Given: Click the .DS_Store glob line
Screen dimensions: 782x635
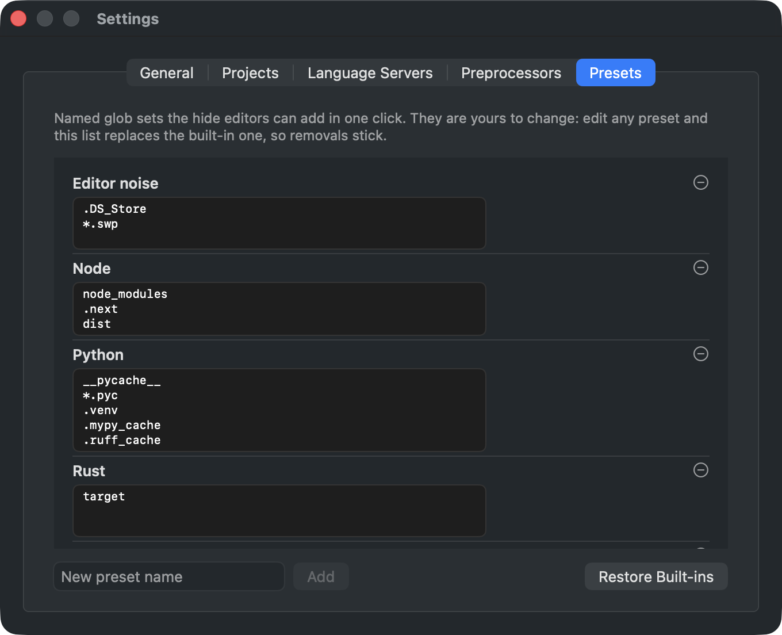Looking at the screenshot, I should pyautogui.click(x=114, y=209).
